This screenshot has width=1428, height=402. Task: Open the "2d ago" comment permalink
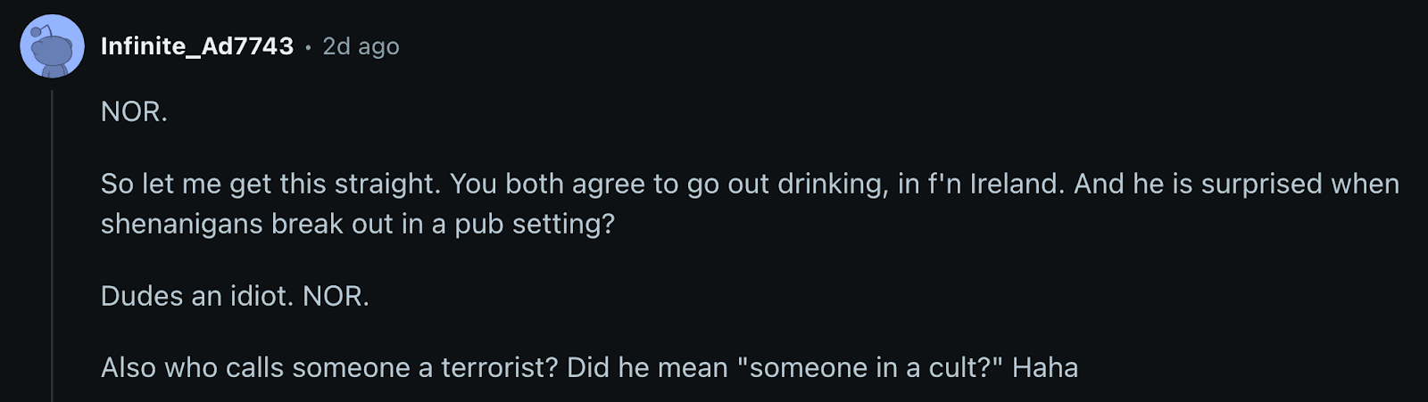click(361, 46)
